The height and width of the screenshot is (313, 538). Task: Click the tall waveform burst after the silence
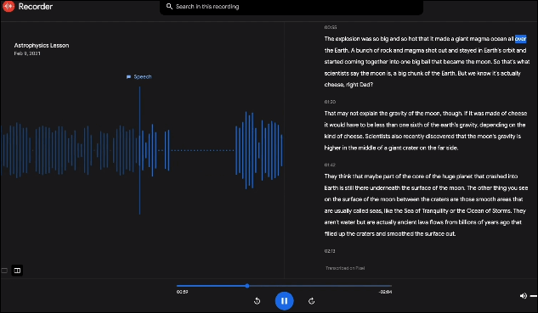(x=259, y=150)
